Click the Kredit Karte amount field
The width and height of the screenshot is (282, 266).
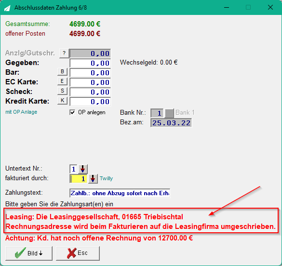90,102
